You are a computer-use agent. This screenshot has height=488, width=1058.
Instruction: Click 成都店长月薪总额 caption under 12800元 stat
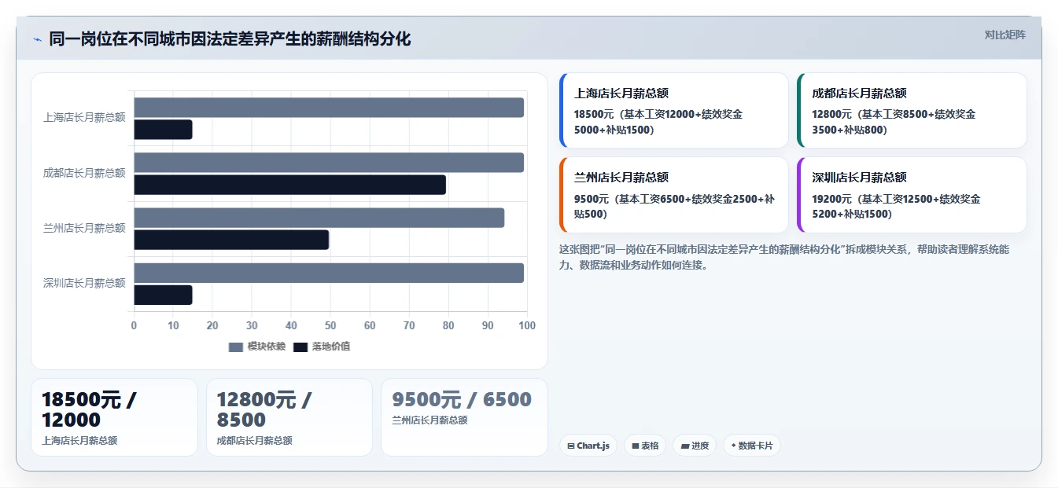tap(254, 441)
